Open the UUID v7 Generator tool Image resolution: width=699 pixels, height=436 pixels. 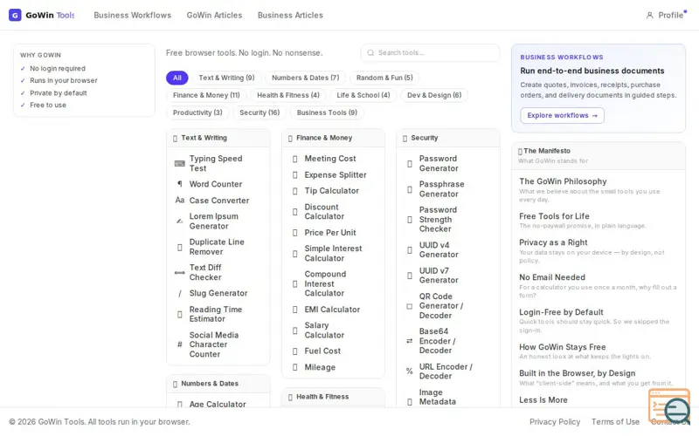(439, 276)
